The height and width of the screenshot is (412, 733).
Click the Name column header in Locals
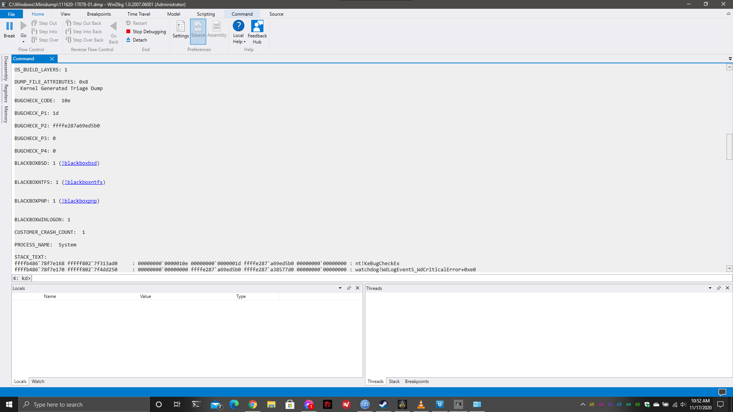click(x=50, y=296)
